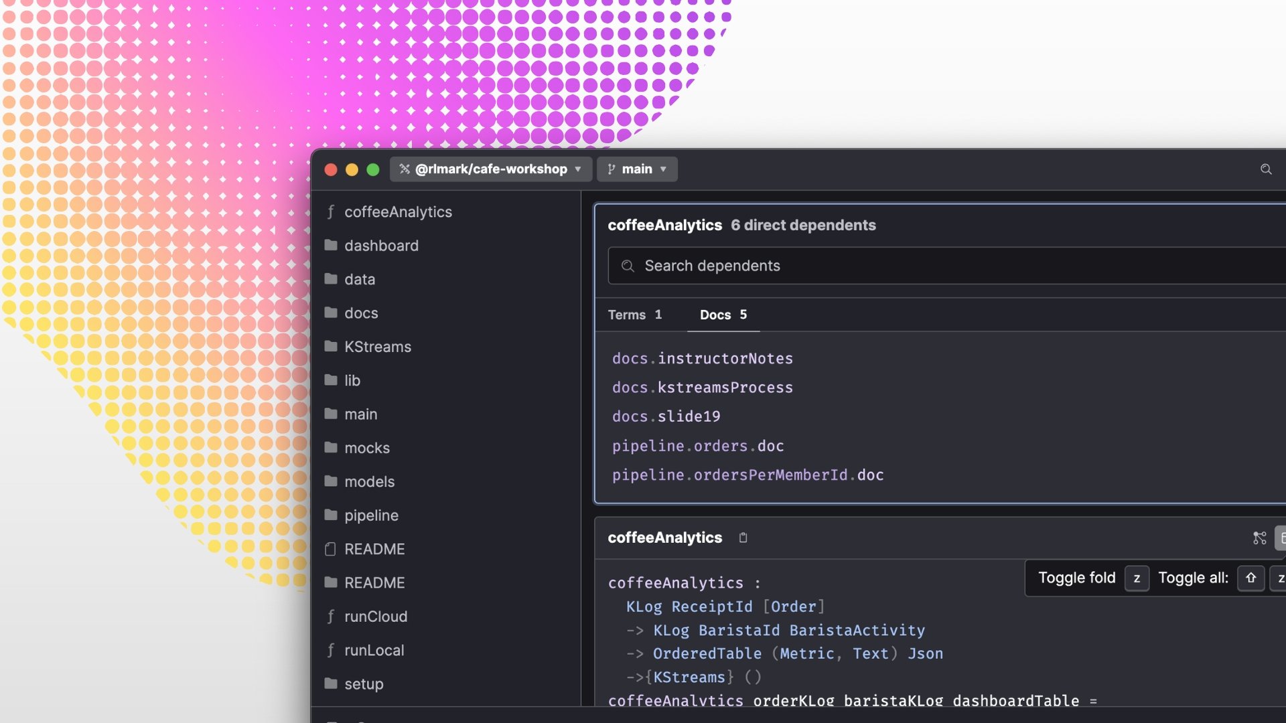Switch to the Terms tab
The width and height of the screenshot is (1286, 723).
click(634, 315)
